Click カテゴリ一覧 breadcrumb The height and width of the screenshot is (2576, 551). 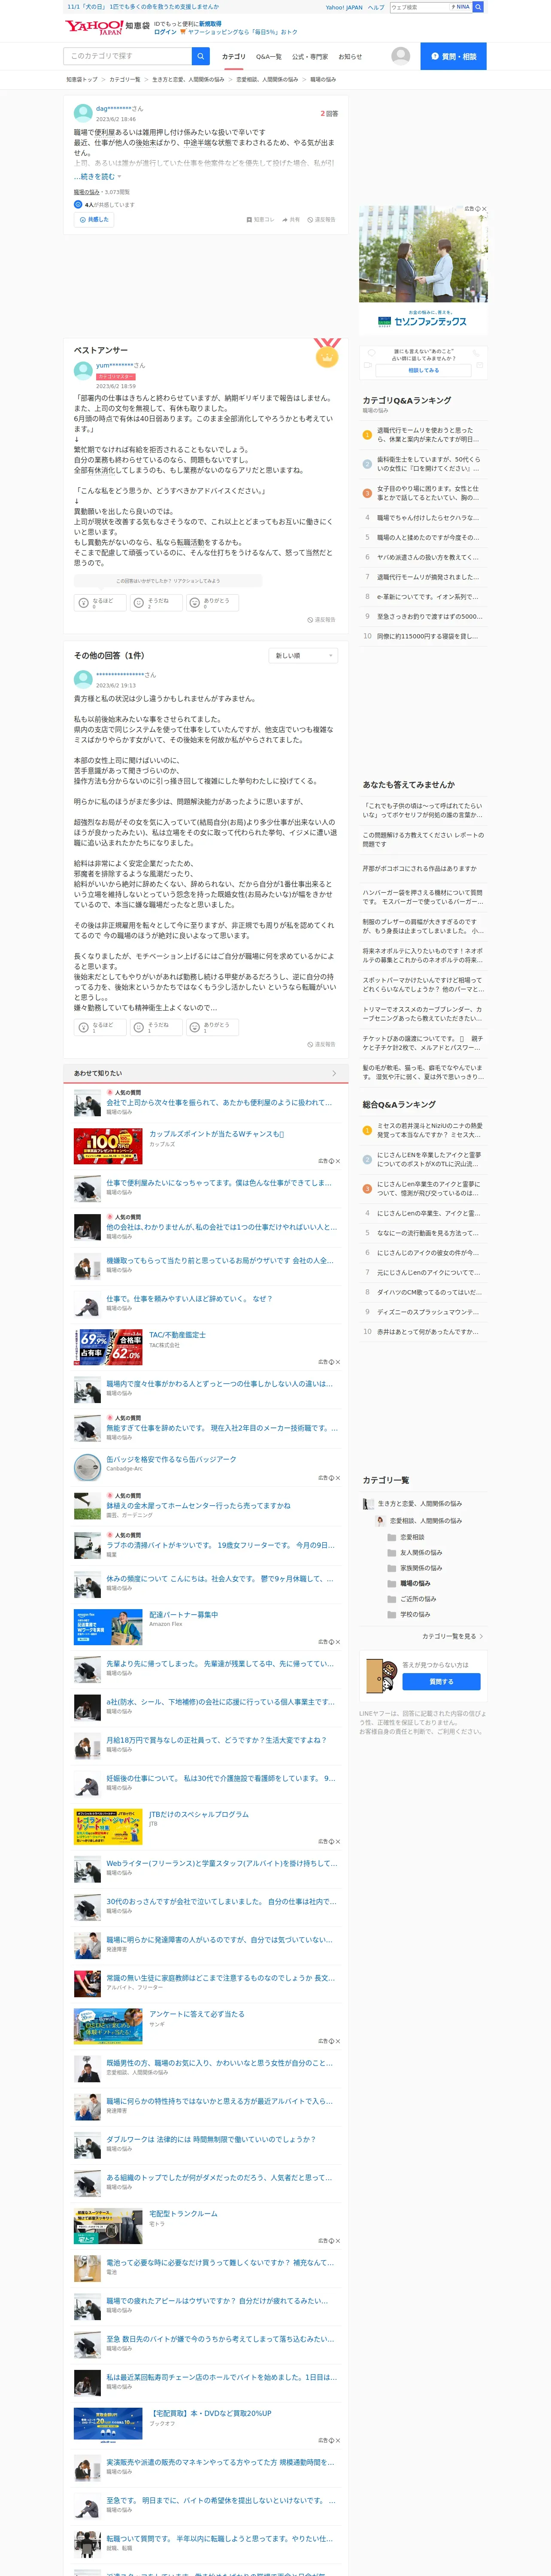125,79
